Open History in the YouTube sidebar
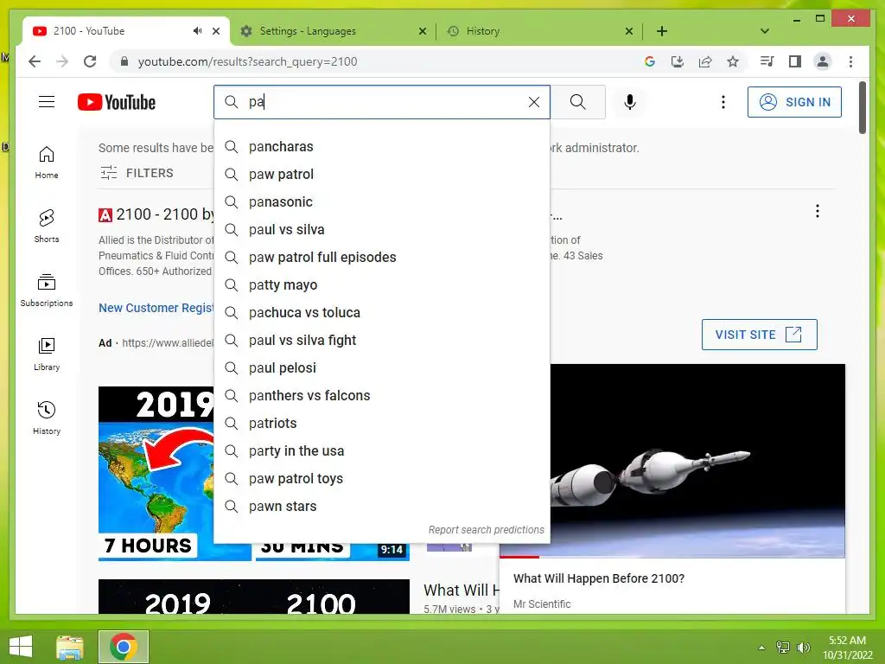This screenshot has height=664, width=885. 47,418
